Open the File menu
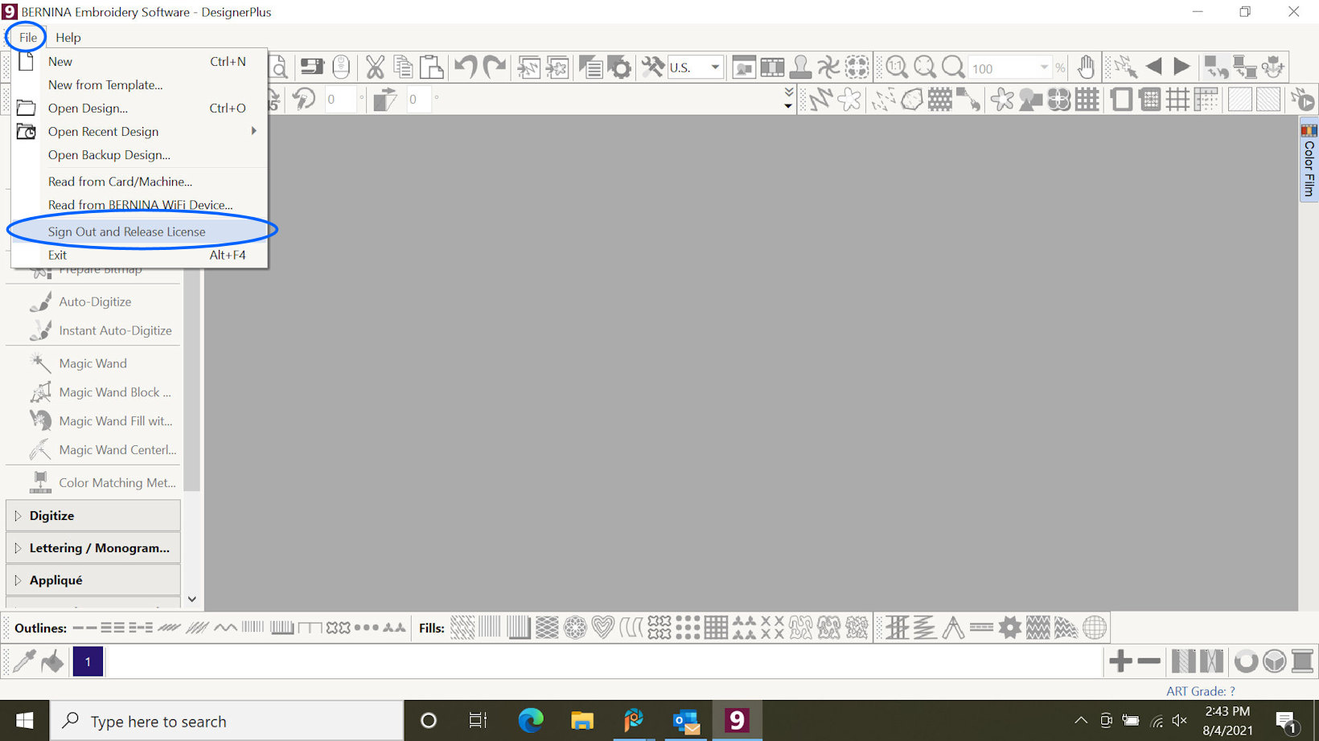This screenshot has height=741, width=1319. 27,37
